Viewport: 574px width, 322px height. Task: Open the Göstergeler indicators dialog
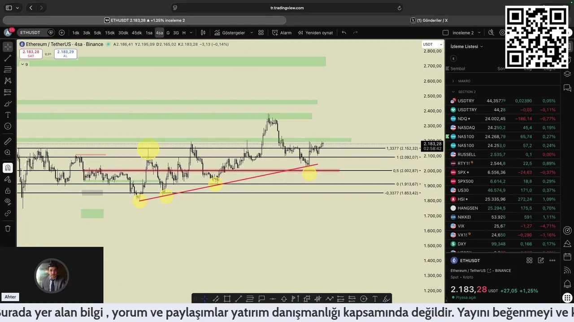(230, 33)
